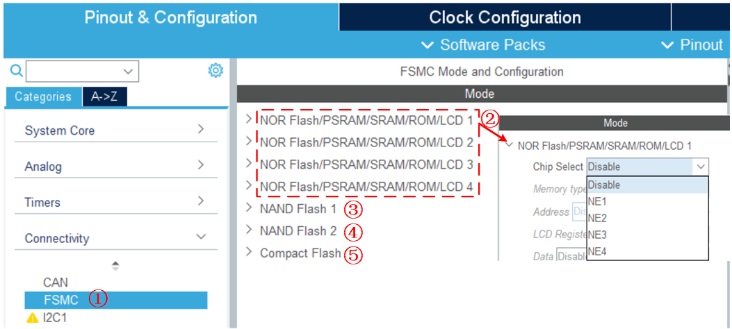Click the search magnifier icon
This screenshot has width=732, height=329.
(16, 71)
